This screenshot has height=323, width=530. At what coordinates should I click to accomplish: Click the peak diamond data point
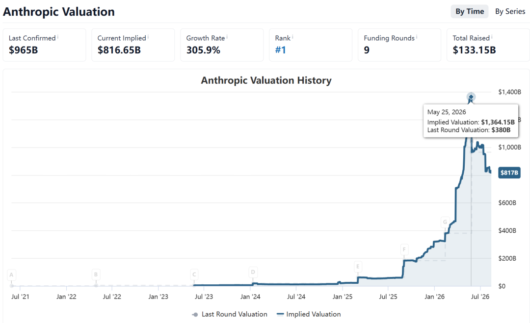471,97
